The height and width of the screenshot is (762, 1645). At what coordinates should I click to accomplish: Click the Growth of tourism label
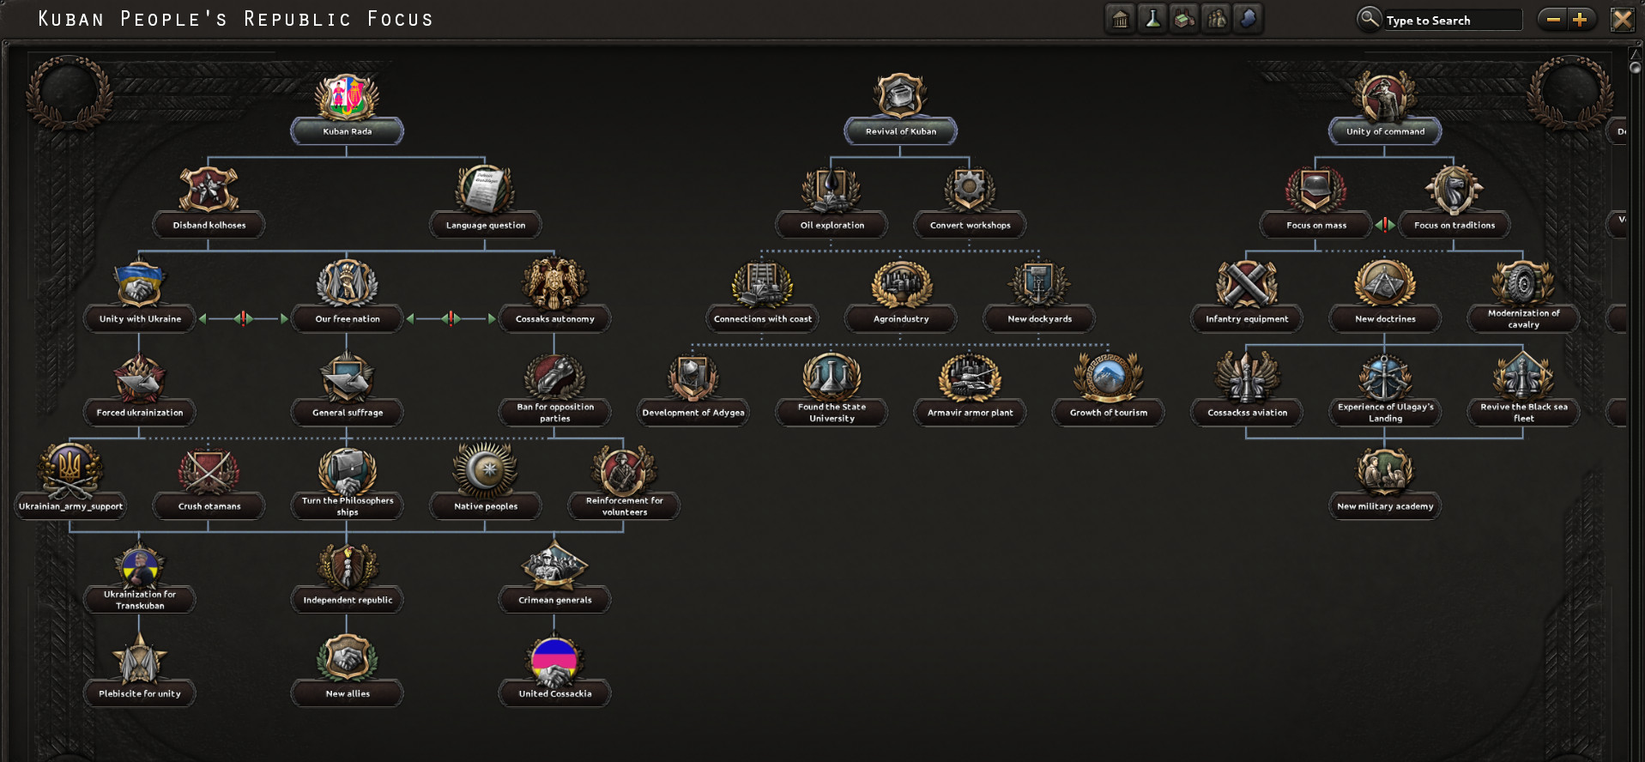[1108, 413]
